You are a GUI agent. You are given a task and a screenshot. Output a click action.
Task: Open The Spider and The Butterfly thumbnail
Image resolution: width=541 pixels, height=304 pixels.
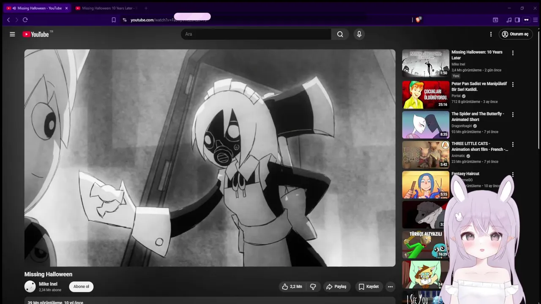[x=426, y=125]
